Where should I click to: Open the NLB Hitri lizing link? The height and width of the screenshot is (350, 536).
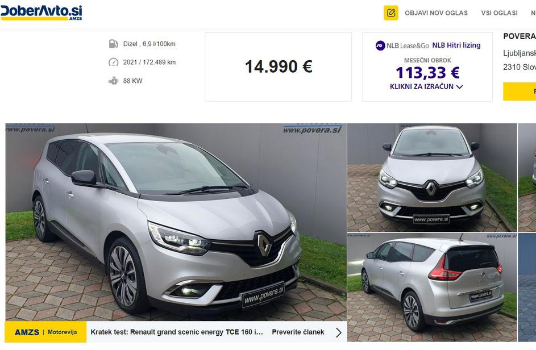click(456, 45)
